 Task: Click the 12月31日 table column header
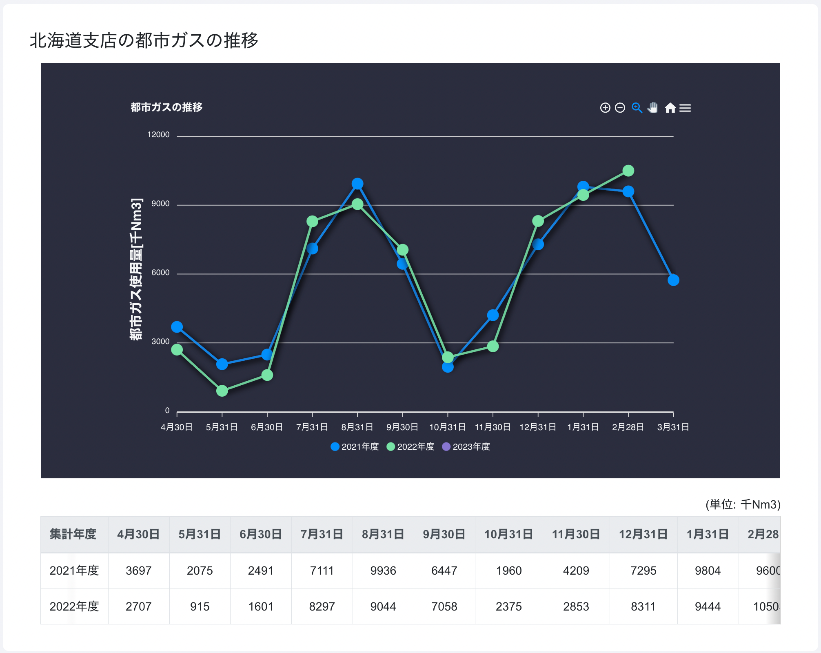click(x=643, y=534)
